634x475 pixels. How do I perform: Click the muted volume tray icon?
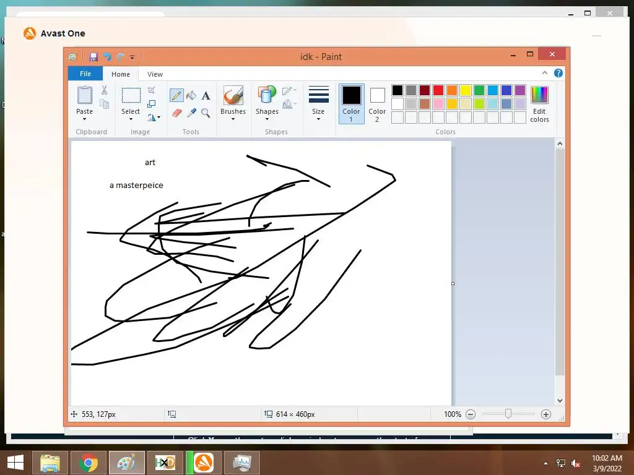[575, 463]
